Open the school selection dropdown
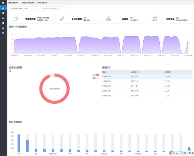The width and height of the screenshot is (194, 156). 23,8
